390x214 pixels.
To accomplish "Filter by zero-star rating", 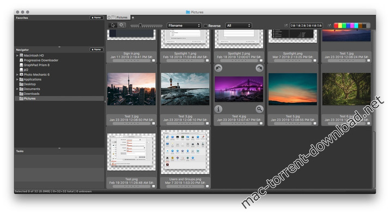I will click(293, 26).
